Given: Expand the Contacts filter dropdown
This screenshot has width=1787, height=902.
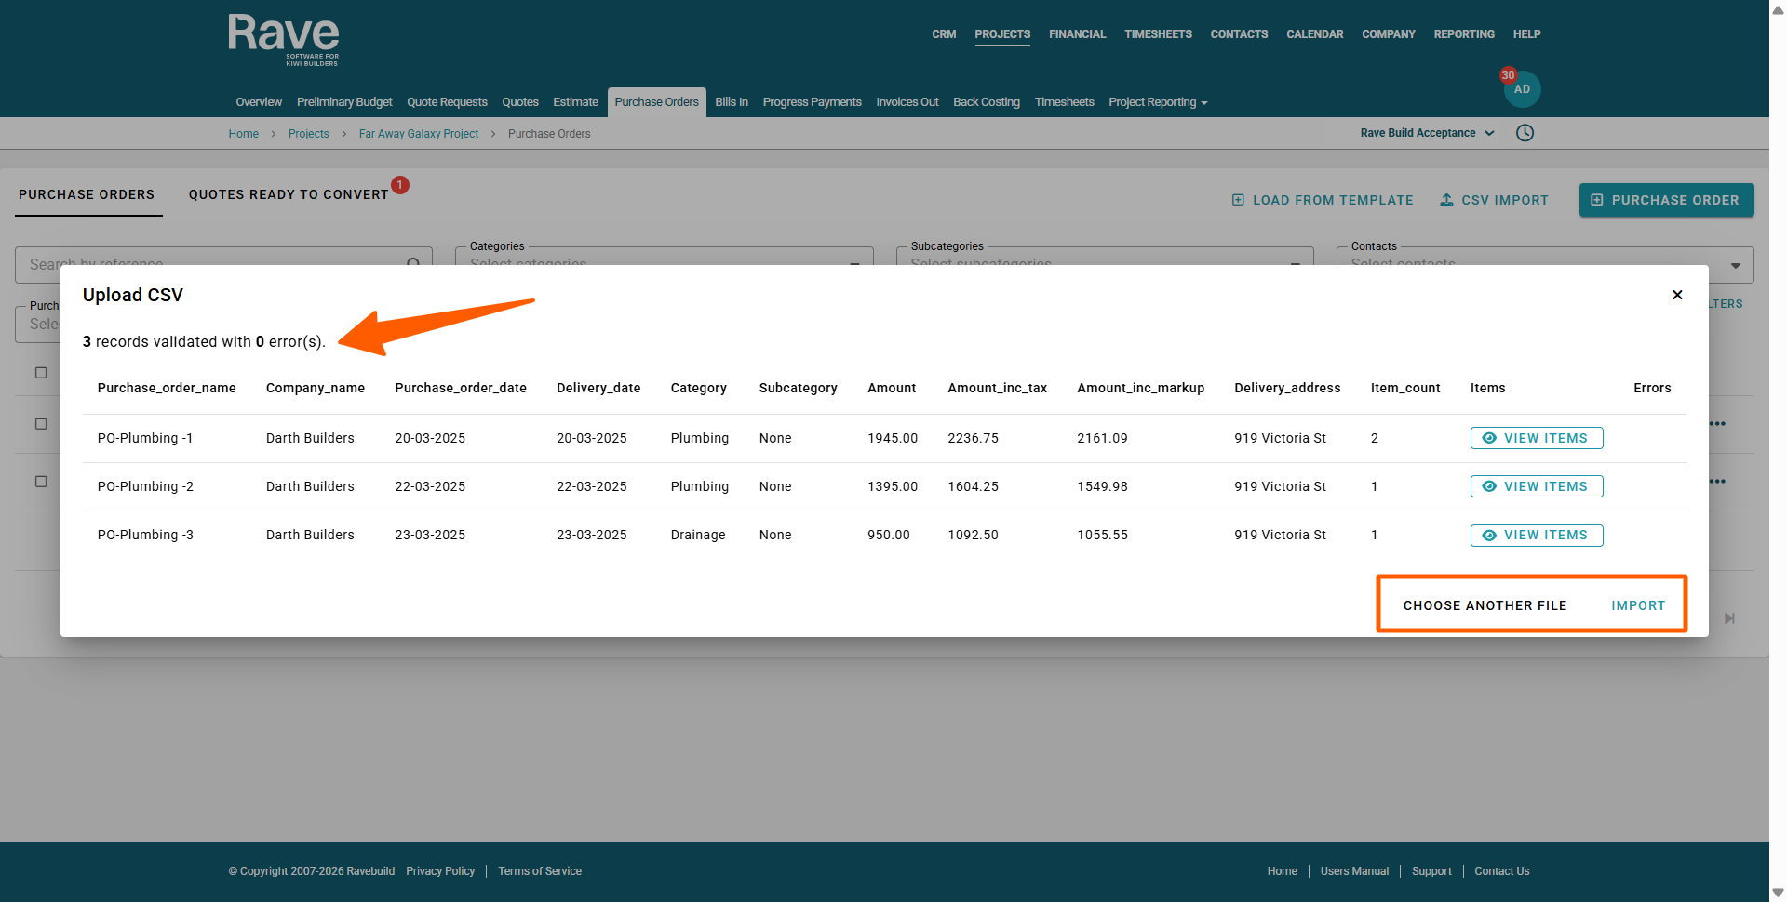Looking at the screenshot, I should pos(1735,265).
